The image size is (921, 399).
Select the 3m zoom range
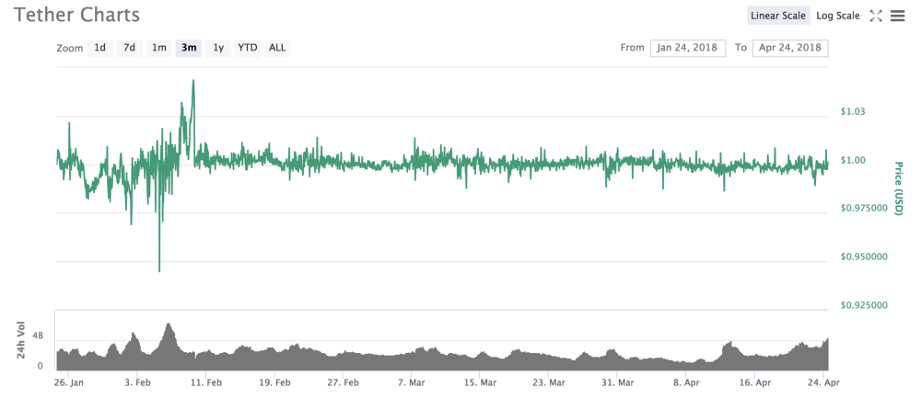coord(189,48)
